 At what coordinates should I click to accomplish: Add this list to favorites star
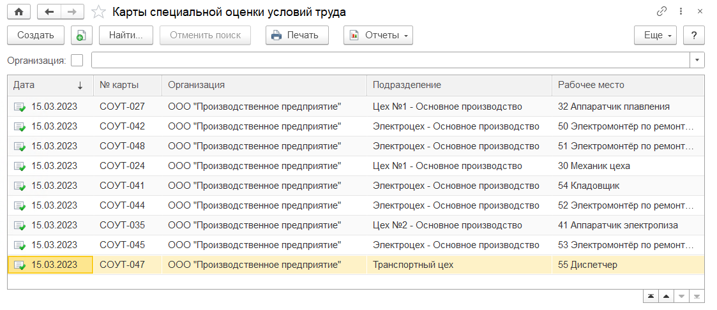[98, 11]
